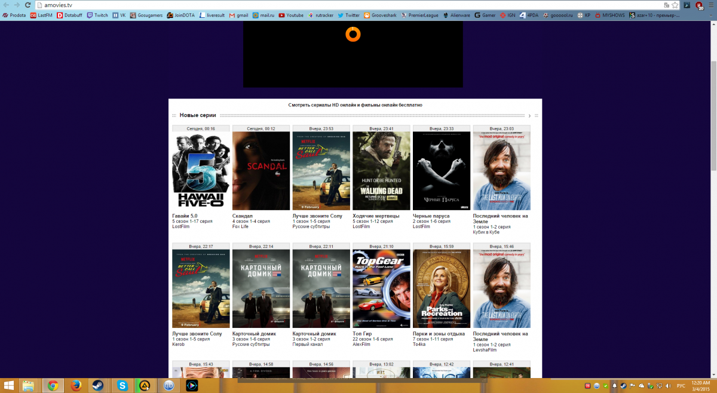Open the PremierLeague bookmark
This screenshot has height=393, width=717.
[x=421, y=15]
